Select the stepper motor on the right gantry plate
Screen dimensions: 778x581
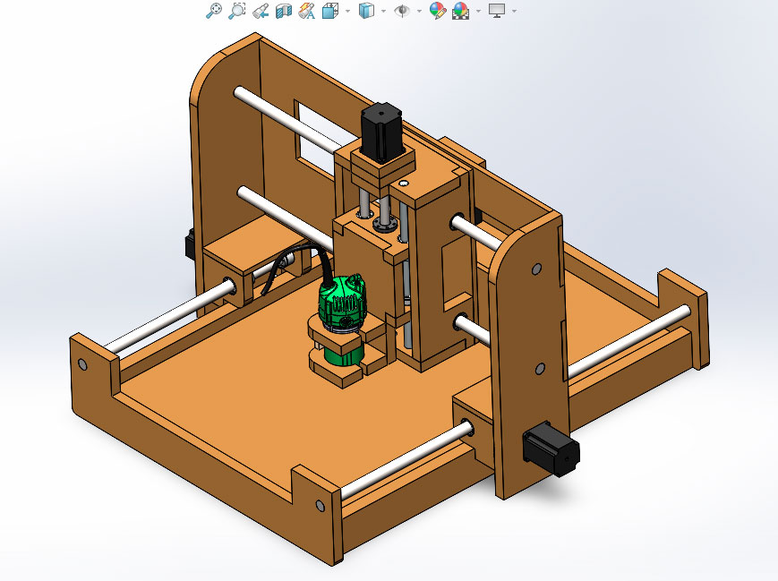pyautogui.click(x=551, y=449)
